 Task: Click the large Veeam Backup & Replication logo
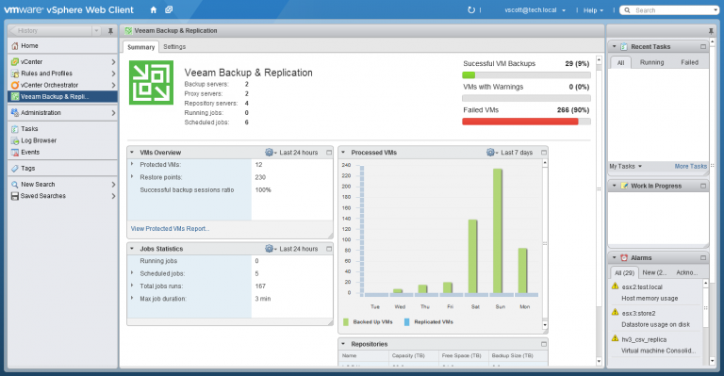(152, 83)
